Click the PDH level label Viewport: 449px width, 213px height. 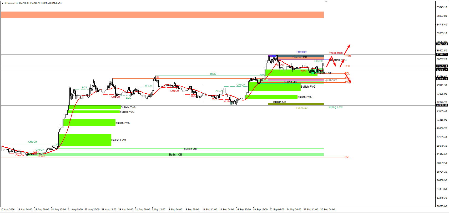point(347,66)
